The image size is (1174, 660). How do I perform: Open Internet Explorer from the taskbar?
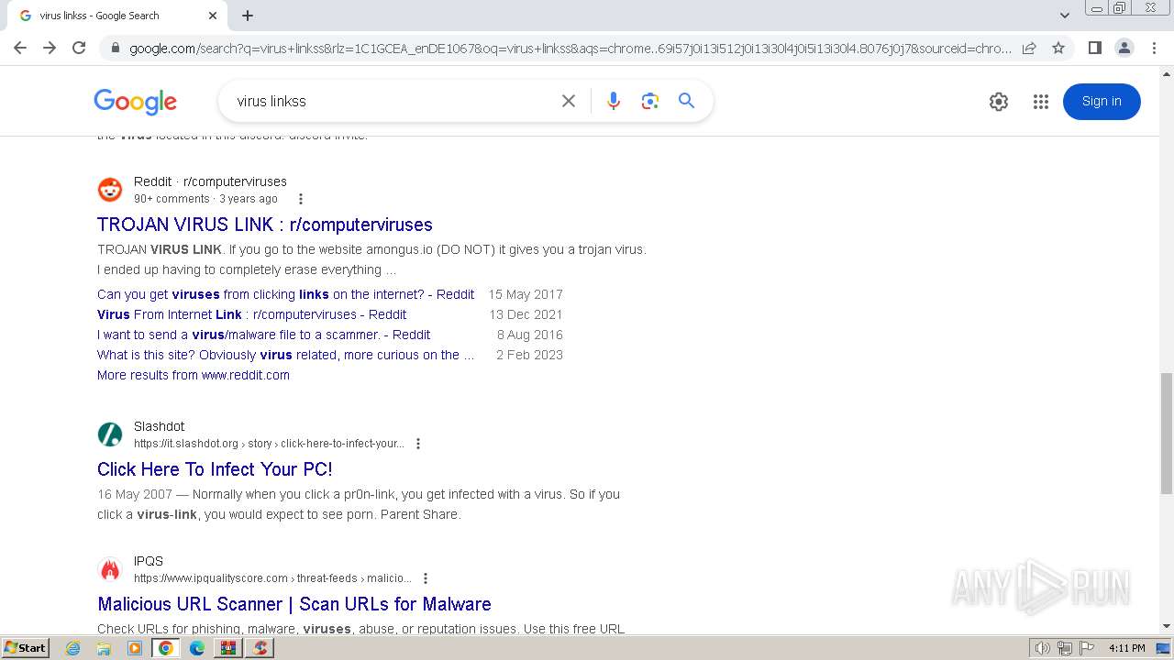(x=73, y=648)
